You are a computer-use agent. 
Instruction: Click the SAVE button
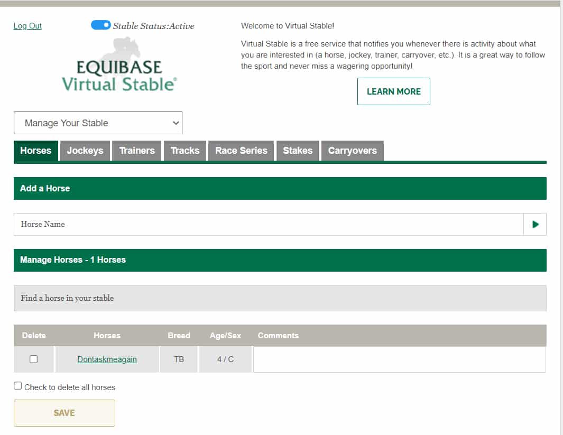(x=64, y=413)
